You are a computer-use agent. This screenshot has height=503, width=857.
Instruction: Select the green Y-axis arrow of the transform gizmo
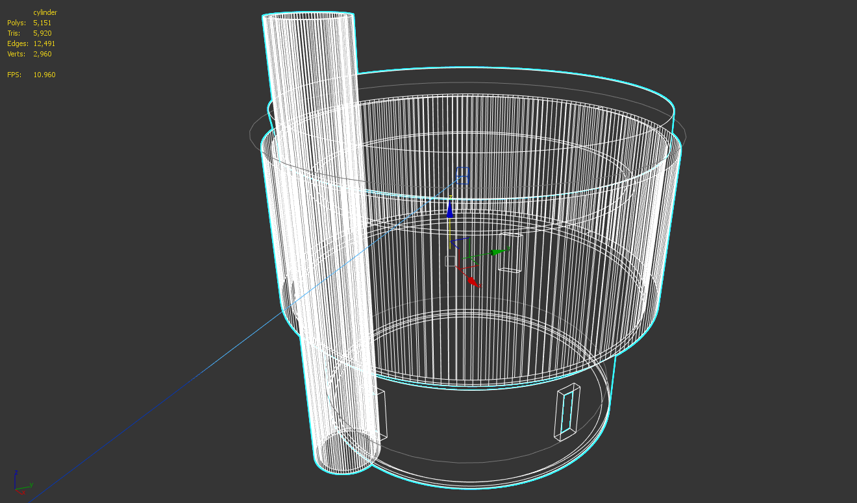coord(497,252)
